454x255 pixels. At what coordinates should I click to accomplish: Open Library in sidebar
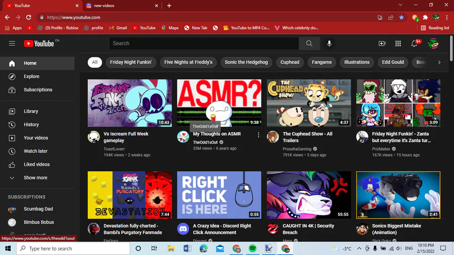tap(37, 111)
